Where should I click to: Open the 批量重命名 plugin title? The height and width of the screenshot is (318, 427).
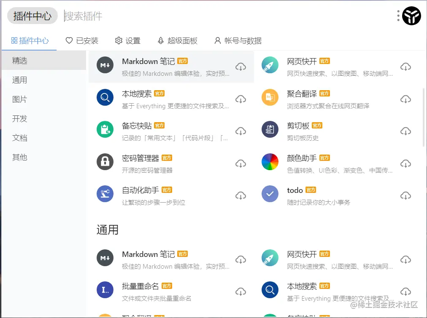(140, 286)
